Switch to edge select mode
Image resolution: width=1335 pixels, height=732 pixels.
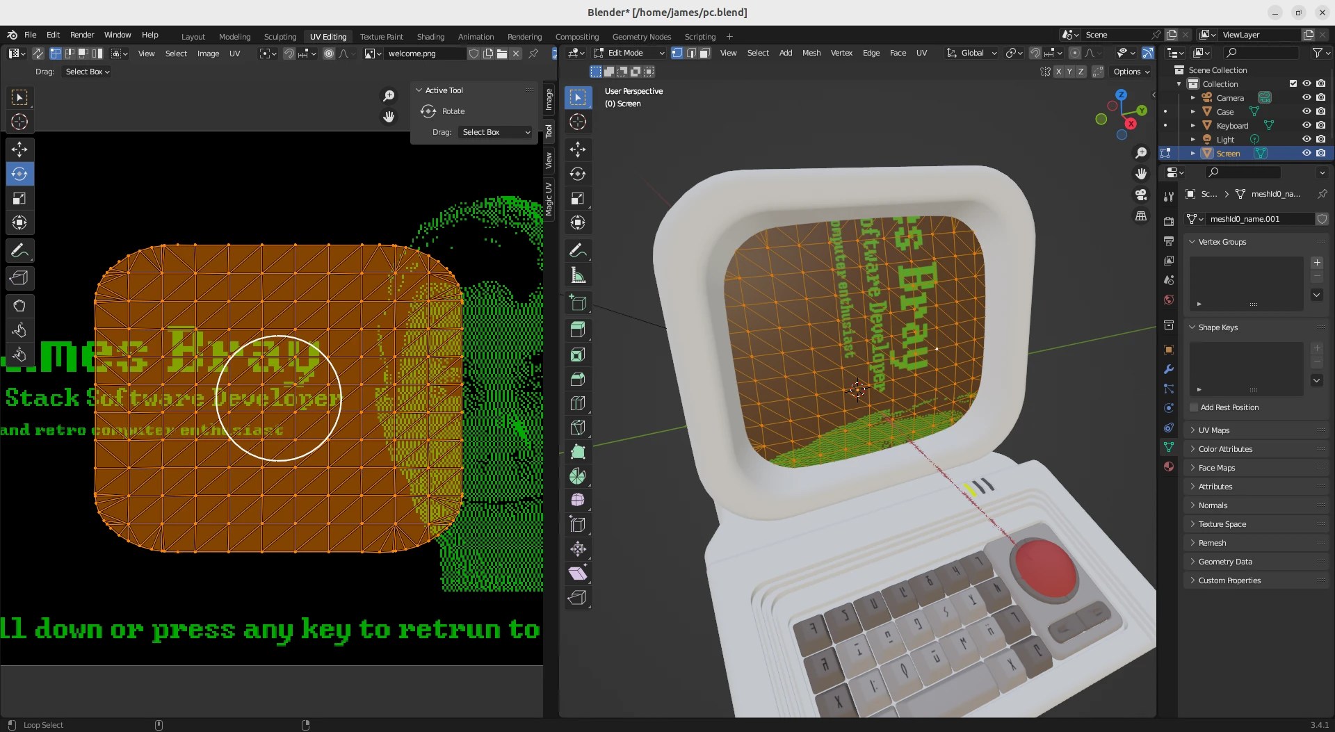click(690, 53)
